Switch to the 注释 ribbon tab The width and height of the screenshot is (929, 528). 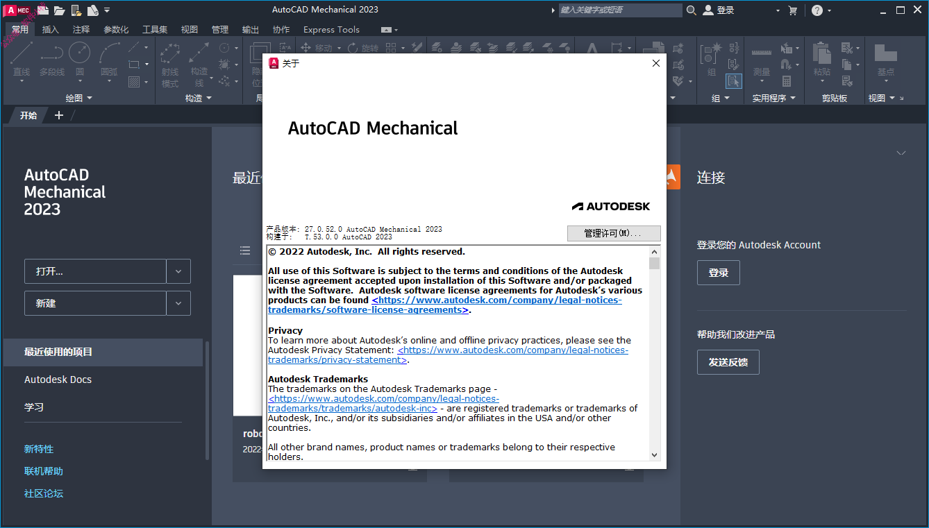point(81,29)
